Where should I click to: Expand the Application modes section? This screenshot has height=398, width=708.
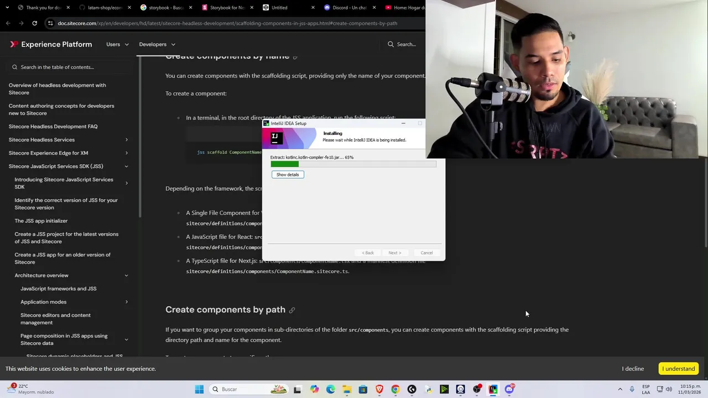coord(126,302)
